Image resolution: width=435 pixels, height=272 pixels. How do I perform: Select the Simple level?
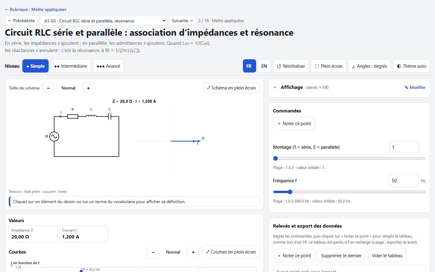pyautogui.click(x=35, y=66)
